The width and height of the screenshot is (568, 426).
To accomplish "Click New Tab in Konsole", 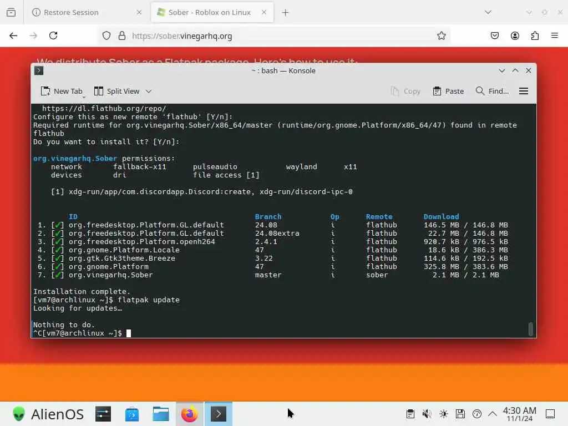I will coord(62,92).
